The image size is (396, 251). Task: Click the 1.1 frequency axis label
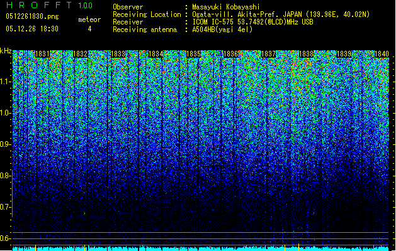tap(6, 82)
